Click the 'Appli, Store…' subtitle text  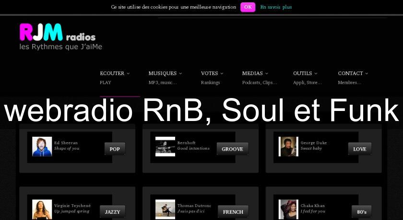308,83
